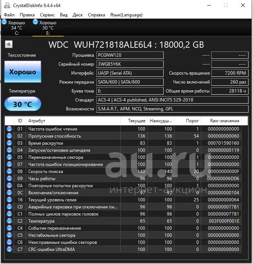The height and width of the screenshot is (264, 253).
Task: Click the Хорошо health status button
Action: coord(23,72)
